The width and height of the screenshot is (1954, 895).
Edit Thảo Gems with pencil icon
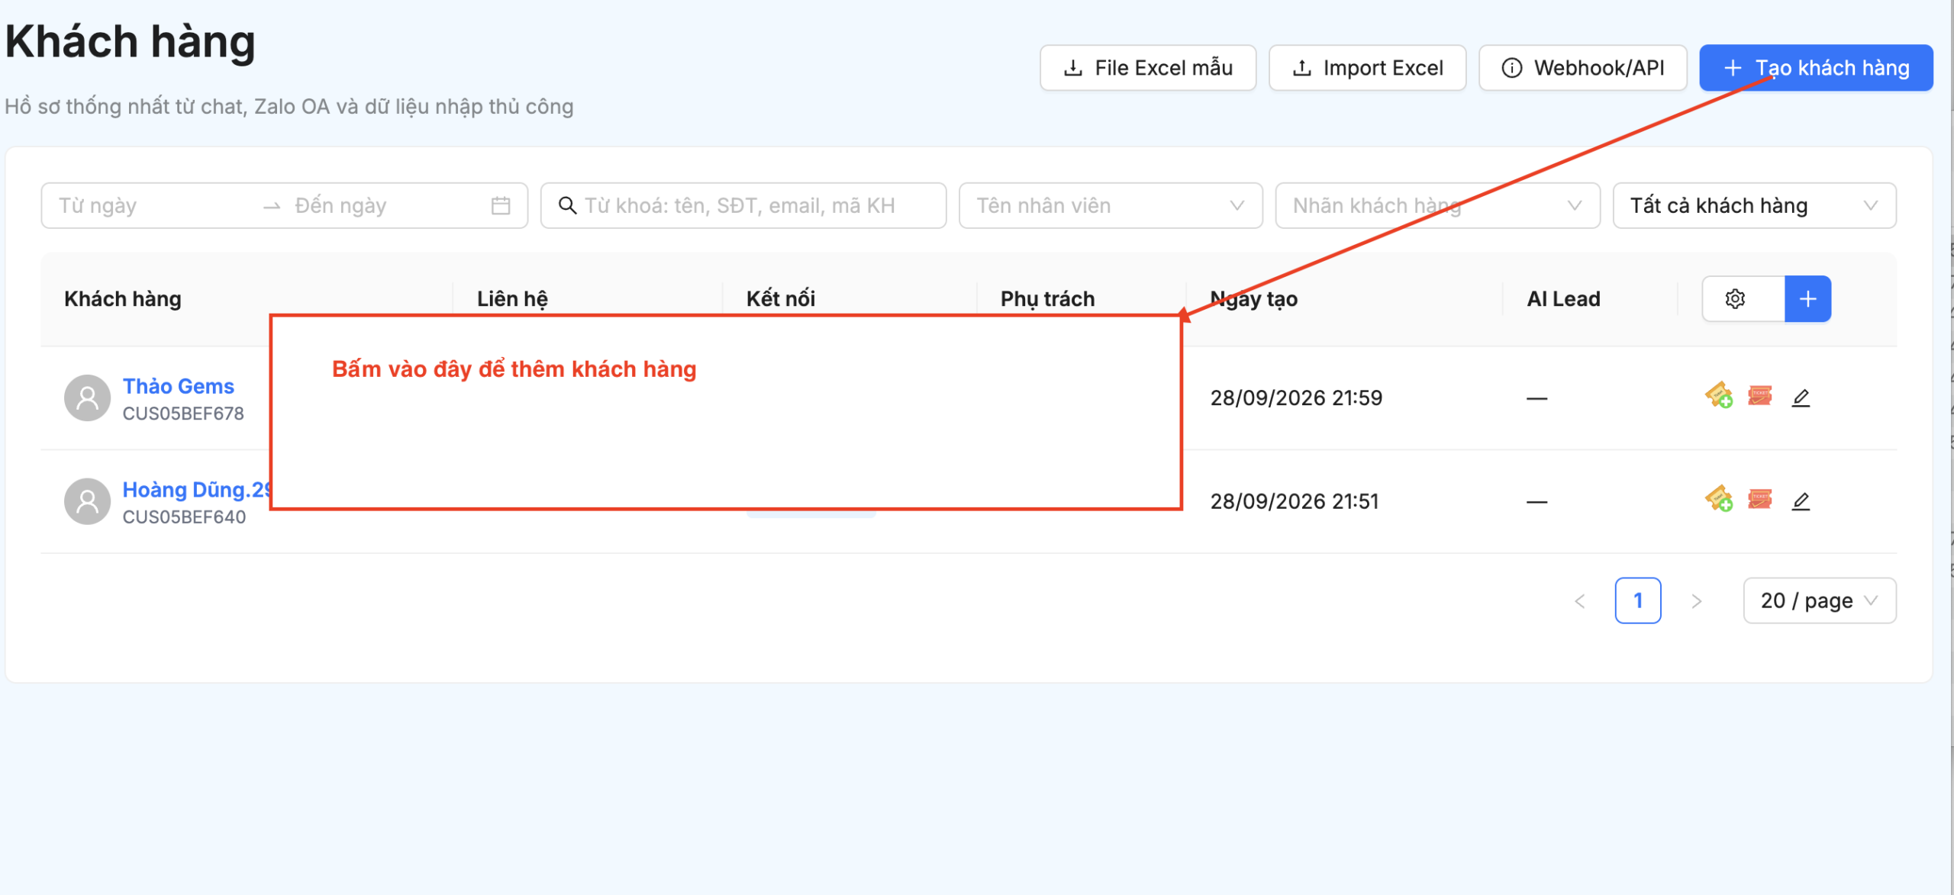[x=1801, y=398]
